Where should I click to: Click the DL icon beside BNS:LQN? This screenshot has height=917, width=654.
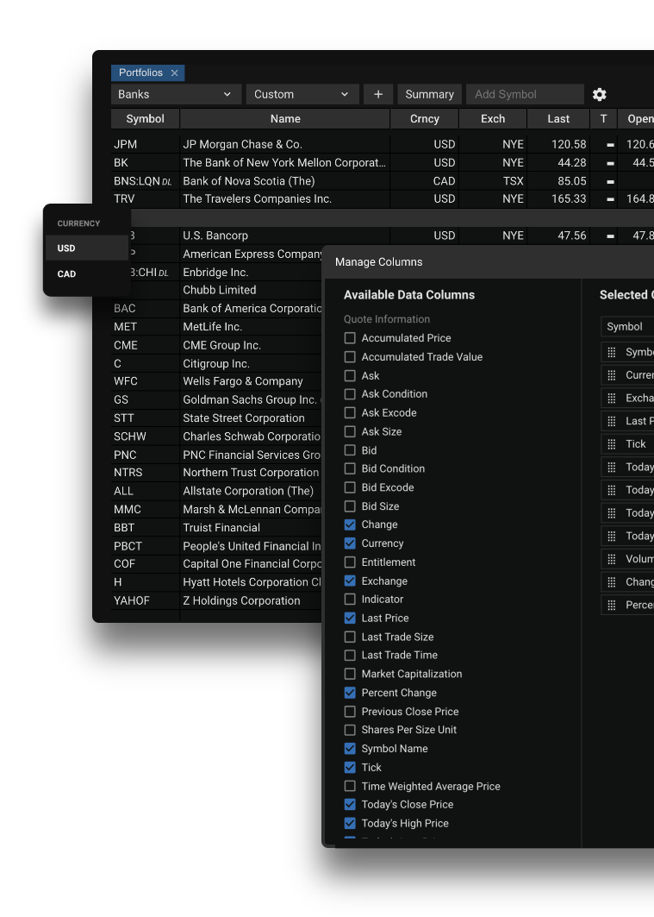pyautogui.click(x=166, y=182)
